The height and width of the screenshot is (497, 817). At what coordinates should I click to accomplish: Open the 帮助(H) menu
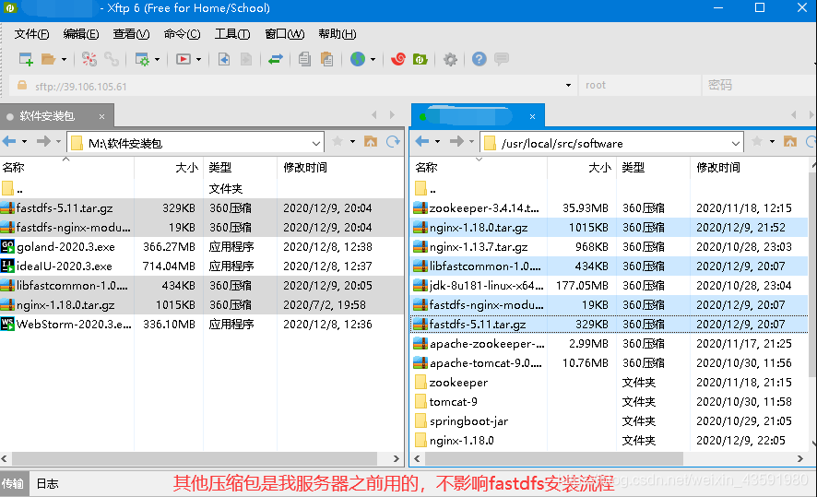click(x=337, y=34)
